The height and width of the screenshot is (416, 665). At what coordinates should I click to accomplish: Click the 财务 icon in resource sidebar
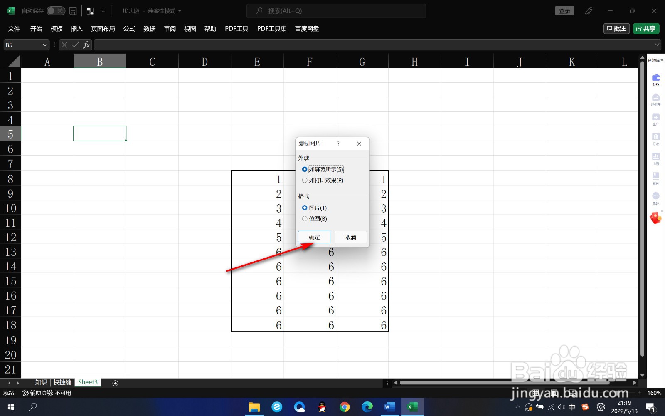pos(656,79)
